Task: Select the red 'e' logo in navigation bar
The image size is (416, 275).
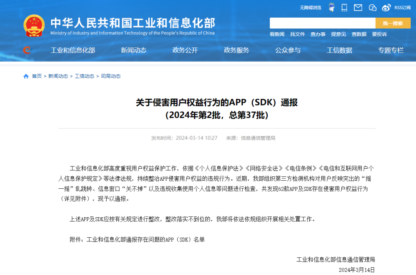Action: click(x=27, y=50)
